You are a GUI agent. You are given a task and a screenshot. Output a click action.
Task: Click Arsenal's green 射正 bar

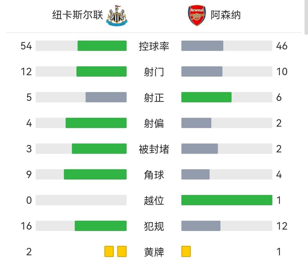point(206,97)
